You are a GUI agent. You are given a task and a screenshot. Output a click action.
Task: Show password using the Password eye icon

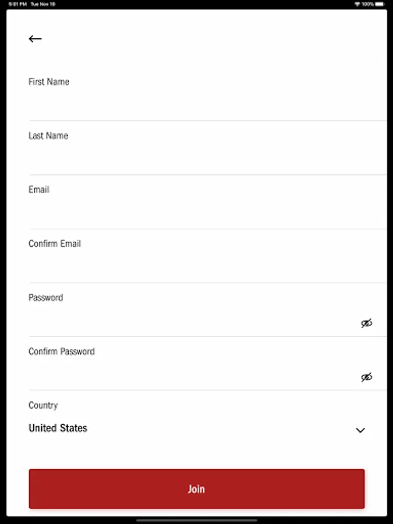(366, 323)
